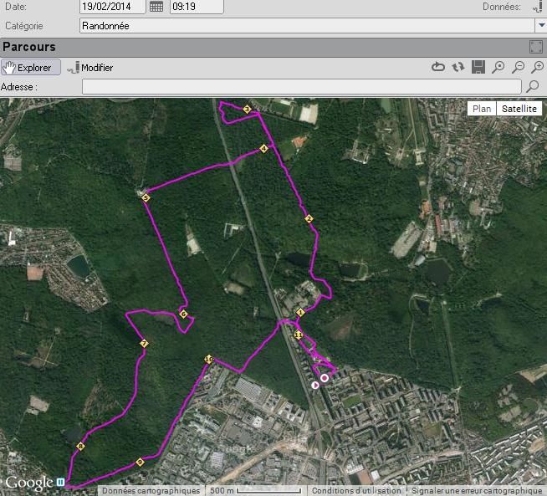Zoom out the map

pyautogui.click(x=519, y=68)
